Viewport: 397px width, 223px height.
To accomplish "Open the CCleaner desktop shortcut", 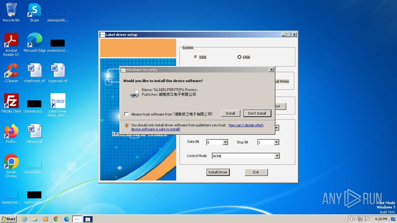I will tap(11, 73).
